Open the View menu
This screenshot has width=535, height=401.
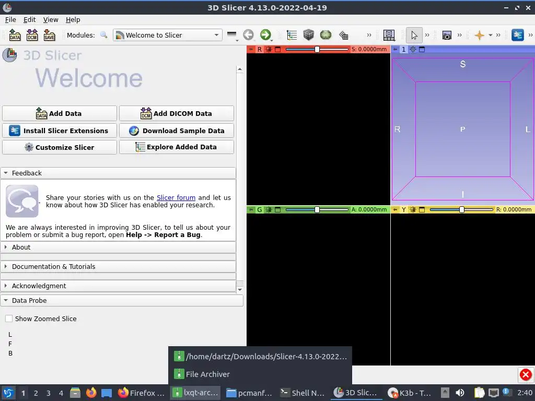(51, 20)
